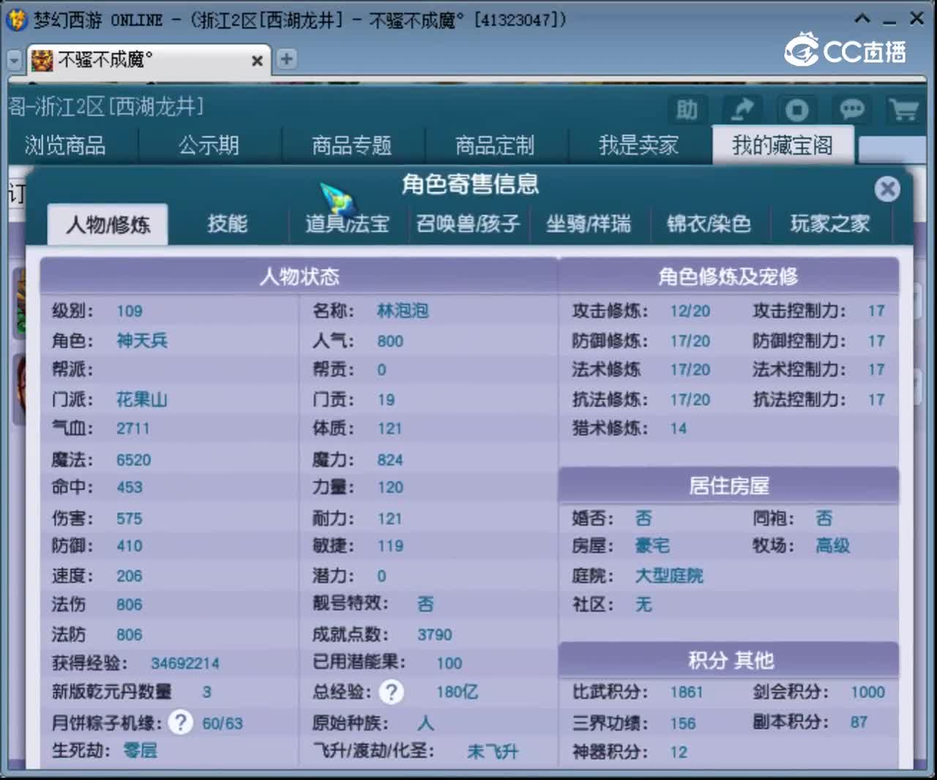The height and width of the screenshot is (780, 937).
Task: Click the 月饼粽子机缘 value 60/63
Action: click(223, 723)
